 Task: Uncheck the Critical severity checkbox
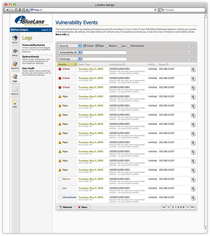[84, 45]
